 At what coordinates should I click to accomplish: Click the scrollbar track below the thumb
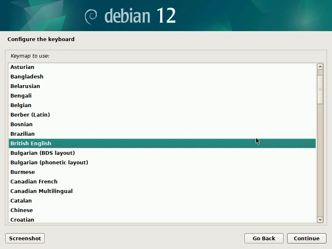(320, 160)
